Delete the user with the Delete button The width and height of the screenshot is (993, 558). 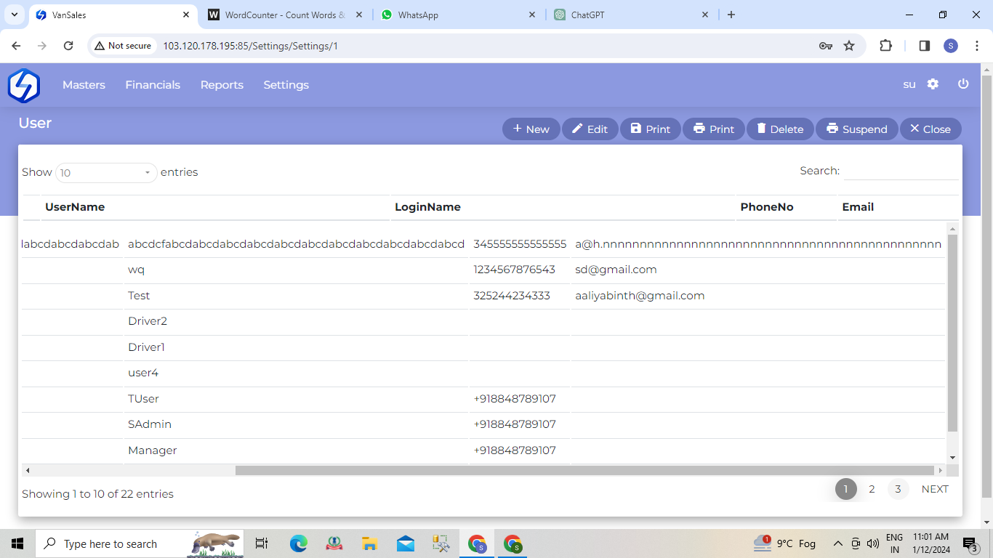[779, 129]
